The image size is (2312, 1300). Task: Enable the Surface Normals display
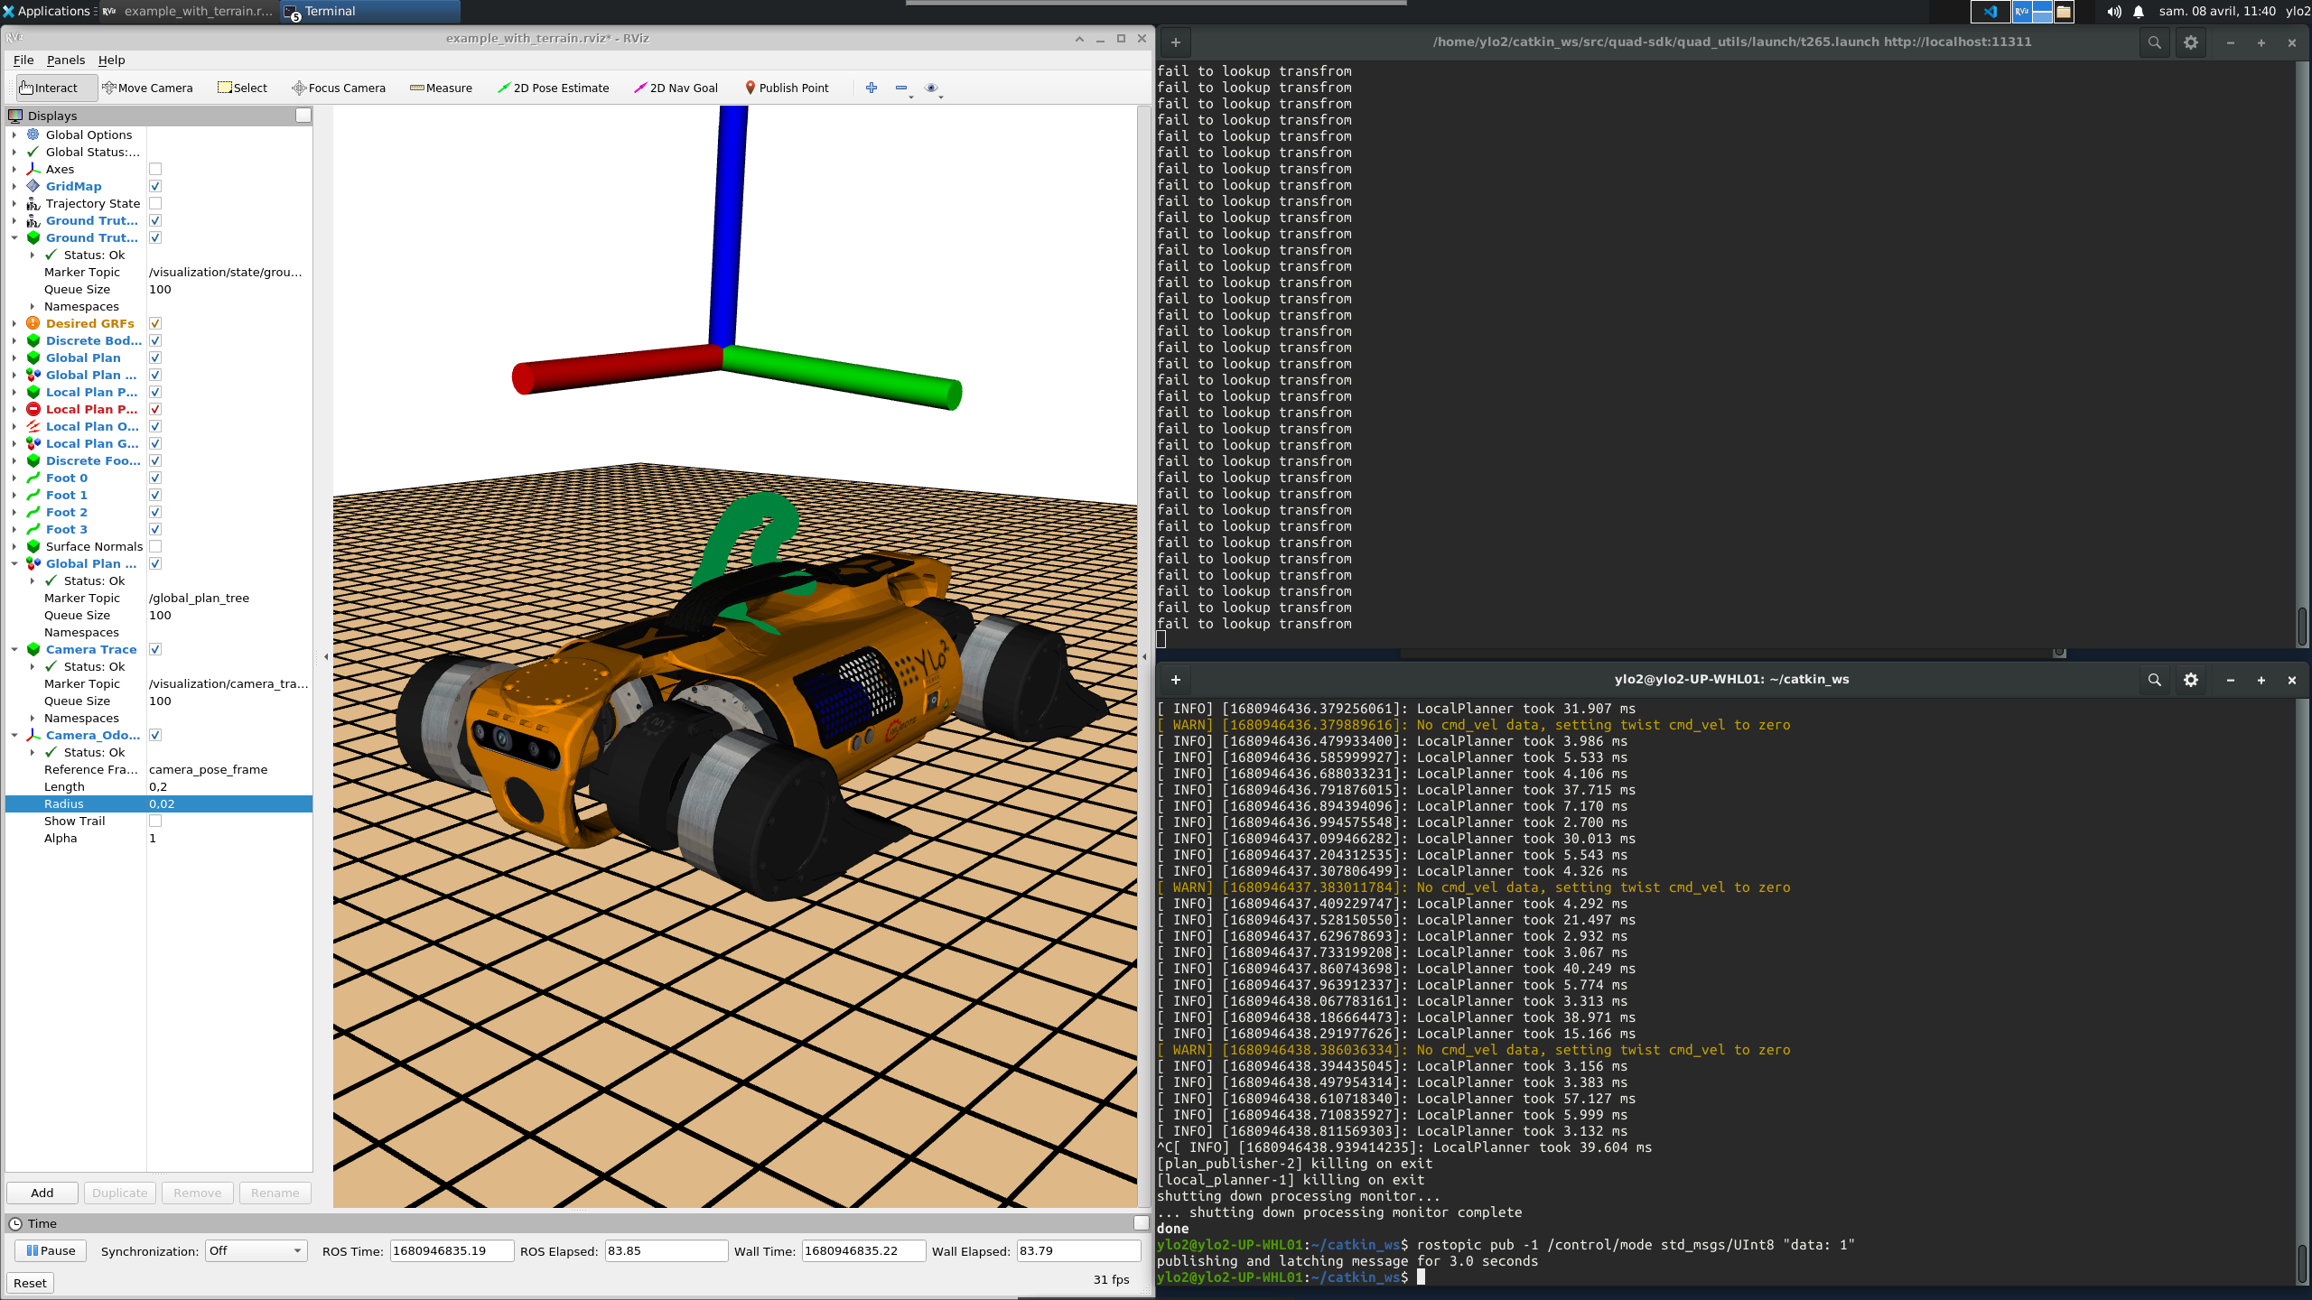[155, 546]
